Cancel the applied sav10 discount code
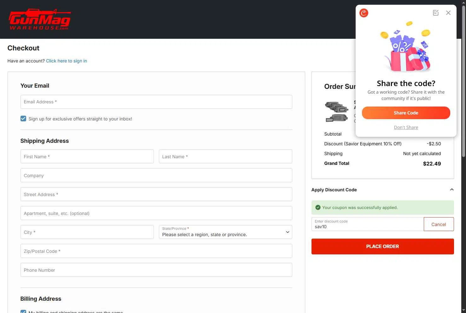 click(x=439, y=224)
